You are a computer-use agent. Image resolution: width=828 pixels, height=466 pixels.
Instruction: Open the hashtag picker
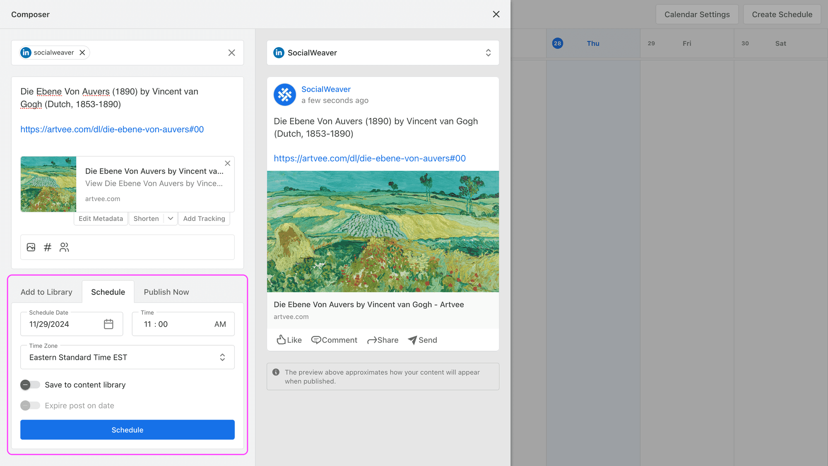pyautogui.click(x=48, y=247)
